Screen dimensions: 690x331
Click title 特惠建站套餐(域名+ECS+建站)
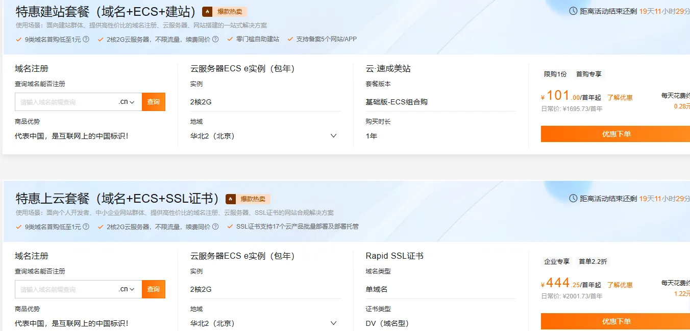(x=106, y=12)
